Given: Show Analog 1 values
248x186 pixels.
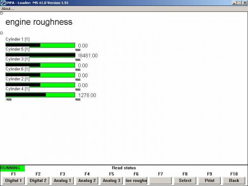Looking at the screenshot, I should (x=62, y=181).
